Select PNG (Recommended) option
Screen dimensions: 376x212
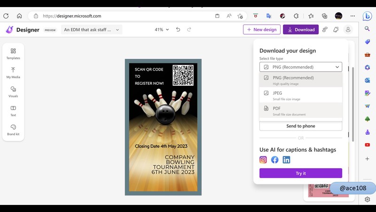301,80
